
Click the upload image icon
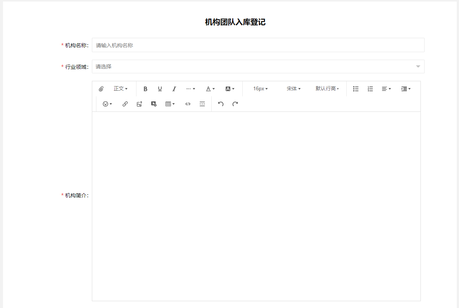(140, 104)
